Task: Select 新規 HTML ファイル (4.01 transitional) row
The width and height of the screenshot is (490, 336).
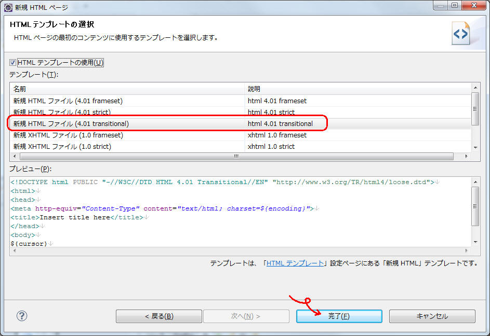Action: click(71, 124)
